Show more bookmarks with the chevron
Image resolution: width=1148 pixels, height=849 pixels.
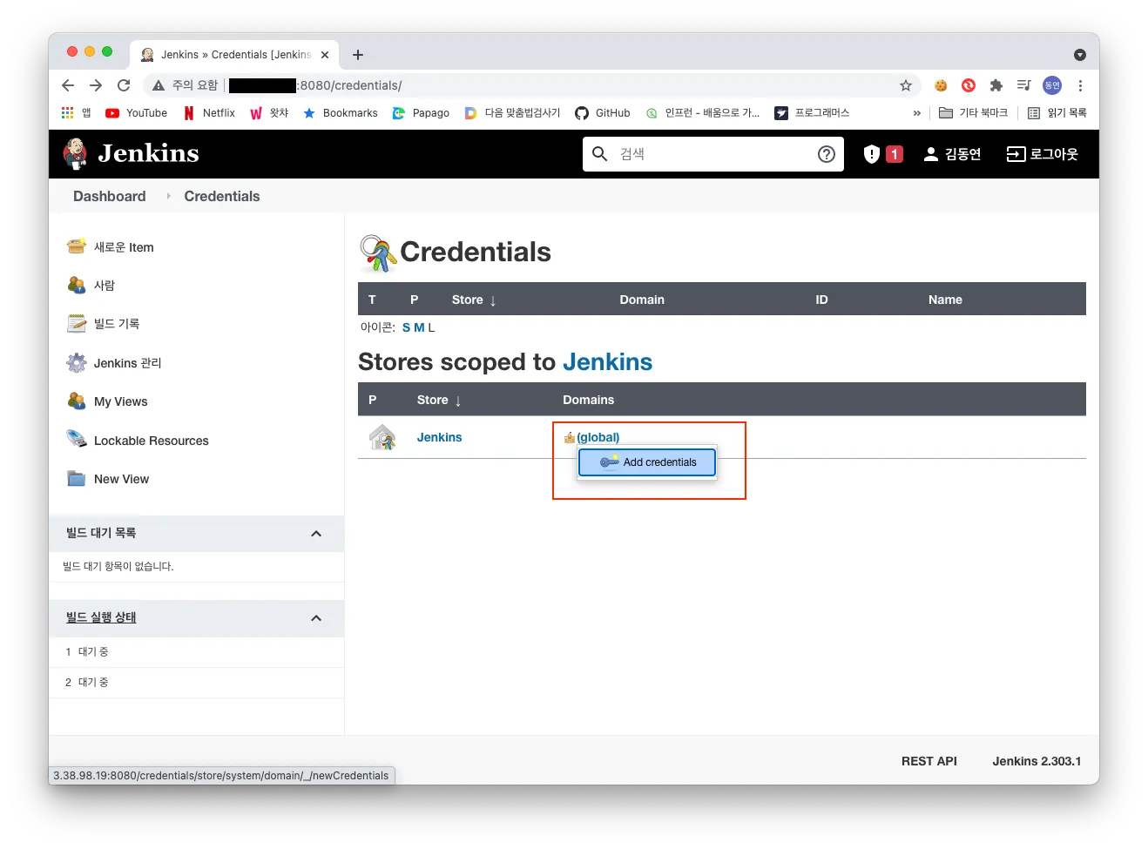pyautogui.click(x=916, y=113)
